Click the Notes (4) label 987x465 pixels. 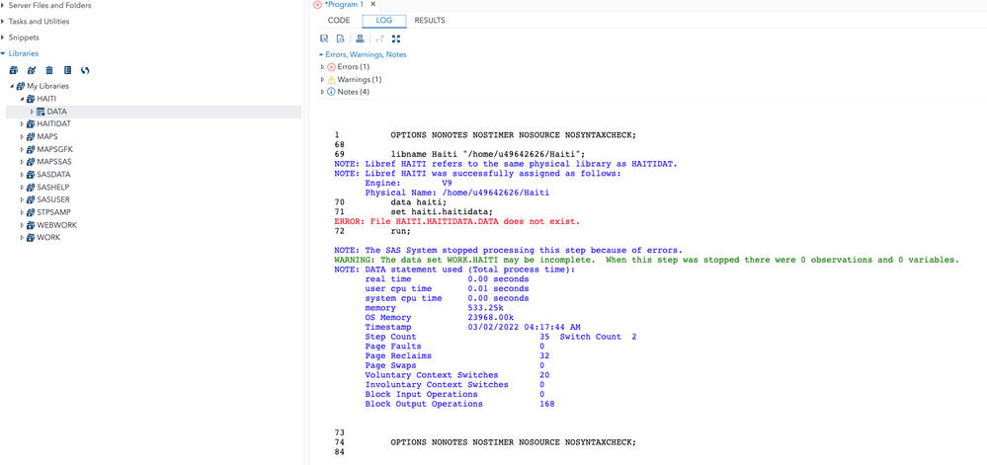tap(354, 92)
